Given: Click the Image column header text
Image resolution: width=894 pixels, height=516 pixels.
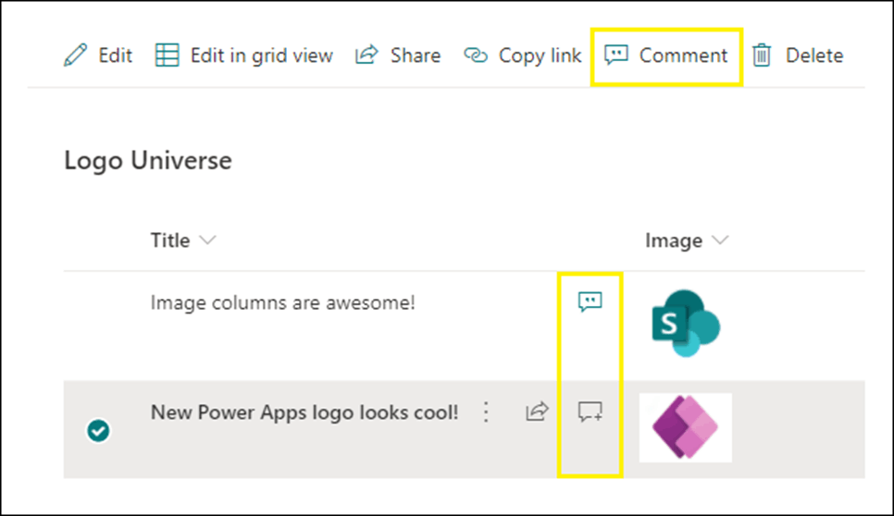Looking at the screenshot, I should 674,241.
